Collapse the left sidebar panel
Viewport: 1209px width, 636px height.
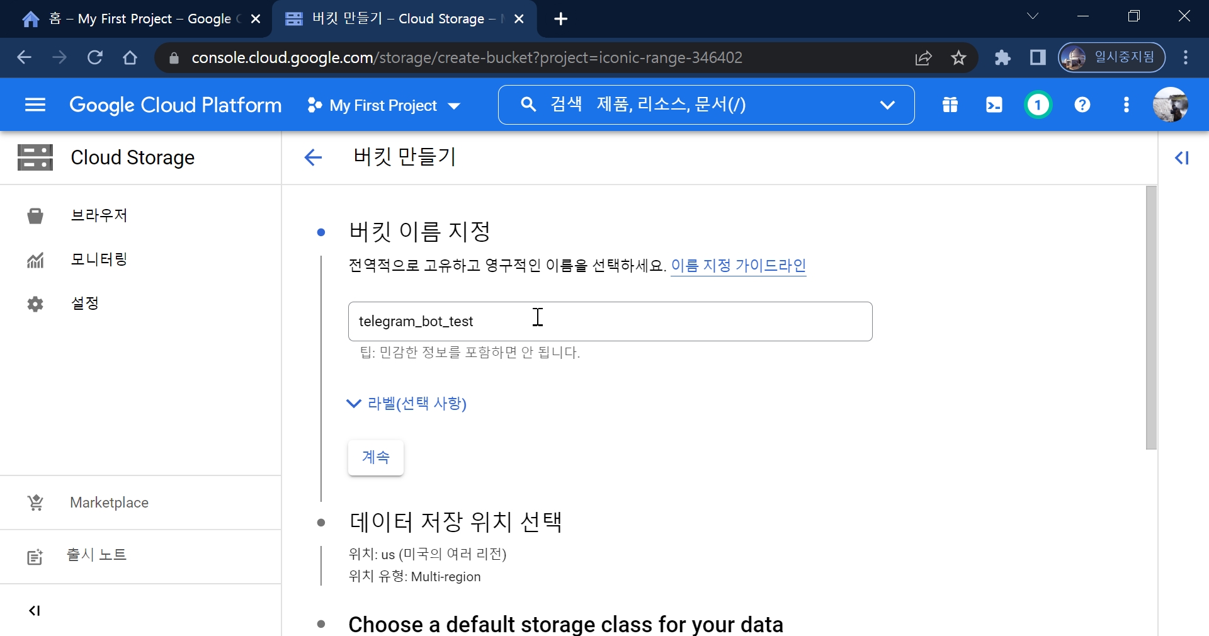pyautogui.click(x=35, y=610)
